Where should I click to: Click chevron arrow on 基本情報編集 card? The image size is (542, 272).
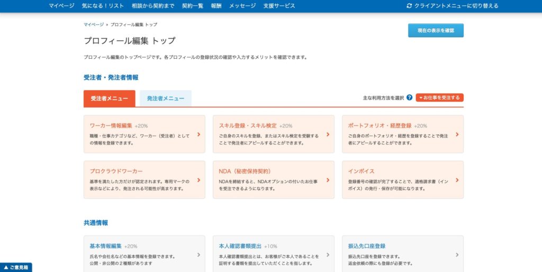198,255
